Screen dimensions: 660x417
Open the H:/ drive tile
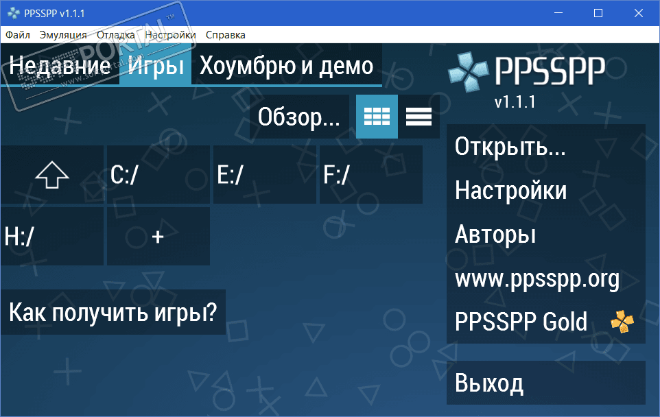click(x=52, y=237)
